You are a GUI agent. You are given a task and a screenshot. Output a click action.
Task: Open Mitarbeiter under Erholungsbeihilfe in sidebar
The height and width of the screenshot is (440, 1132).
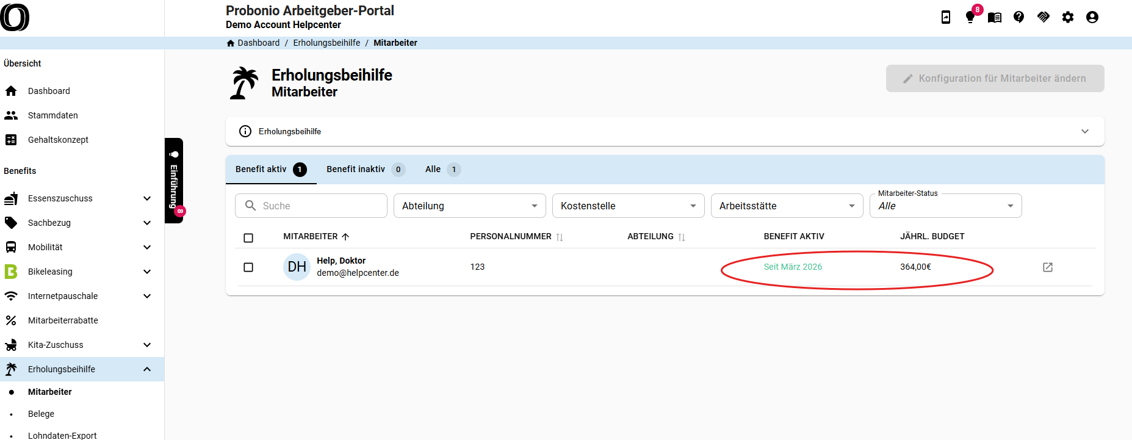(50, 392)
